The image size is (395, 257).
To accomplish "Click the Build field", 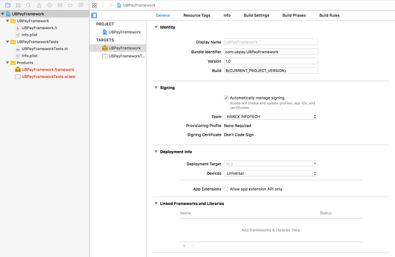I will 271,71.
